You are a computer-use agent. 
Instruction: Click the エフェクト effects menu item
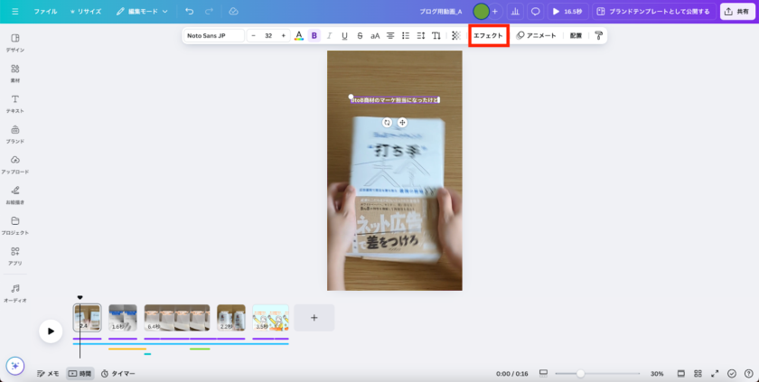click(x=488, y=35)
